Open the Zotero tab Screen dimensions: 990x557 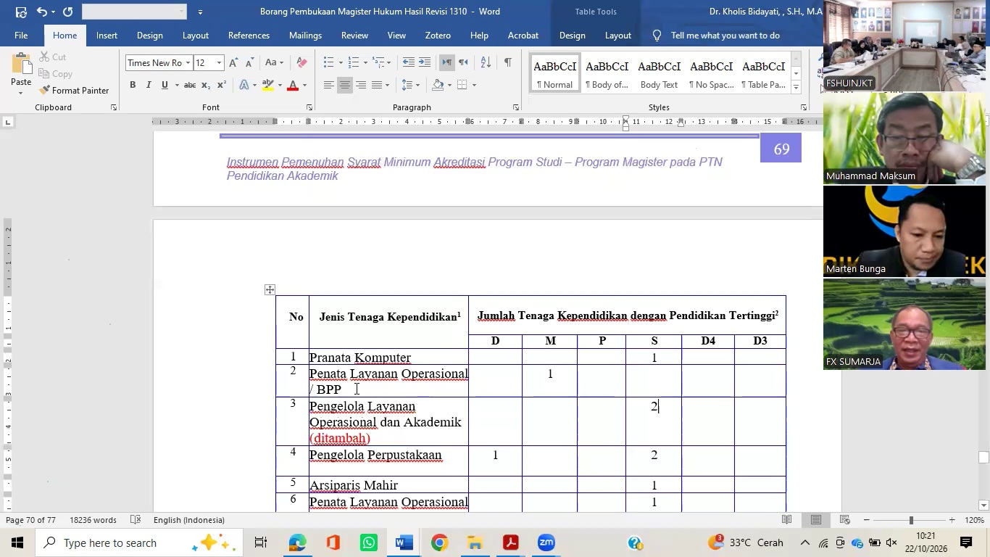[x=438, y=35]
